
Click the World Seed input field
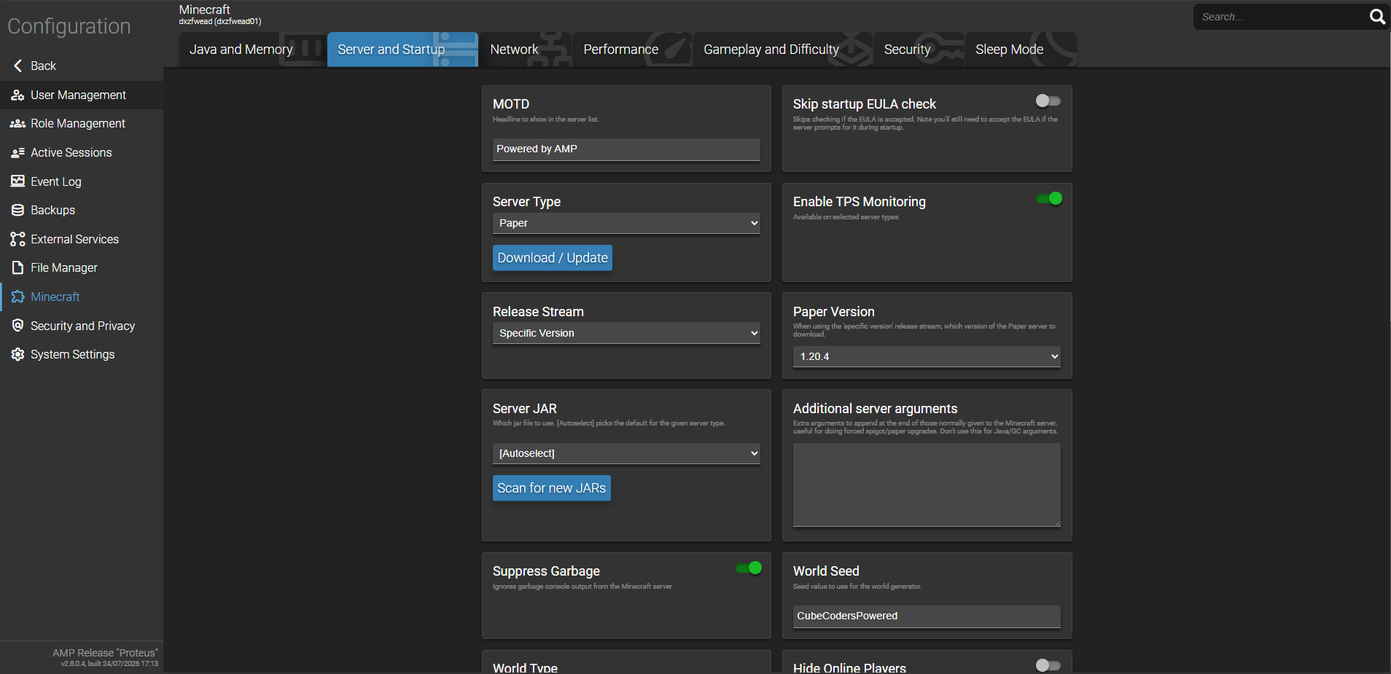click(927, 616)
